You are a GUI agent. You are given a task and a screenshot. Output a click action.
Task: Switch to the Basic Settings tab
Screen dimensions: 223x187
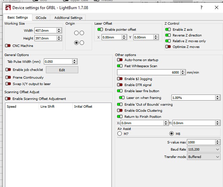[18, 18]
